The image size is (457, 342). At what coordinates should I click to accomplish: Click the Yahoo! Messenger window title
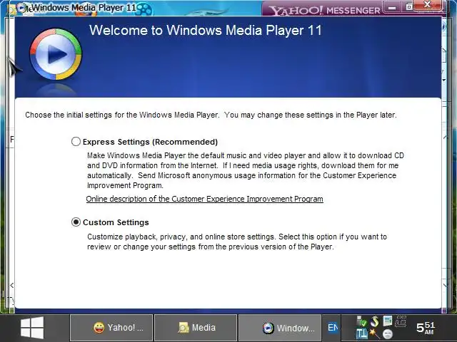click(324, 11)
